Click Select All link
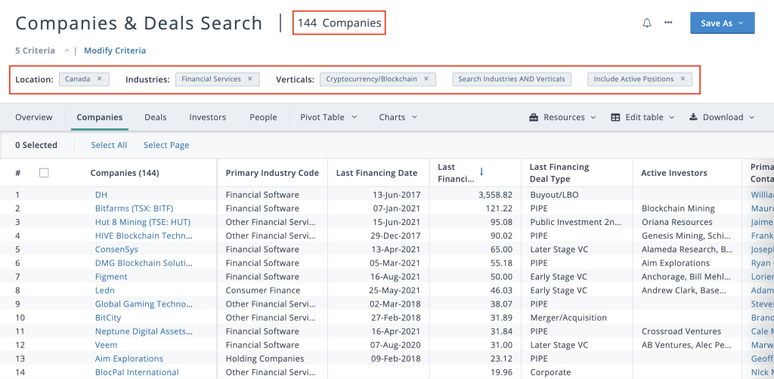 click(109, 145)
